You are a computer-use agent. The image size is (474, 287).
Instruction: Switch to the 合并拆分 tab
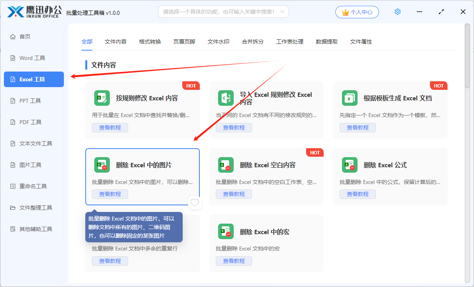pyautogui.click(x=252, y=41)
